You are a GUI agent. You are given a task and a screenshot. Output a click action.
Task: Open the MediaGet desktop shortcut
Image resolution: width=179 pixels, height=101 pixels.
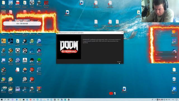[x=4, y=89]
